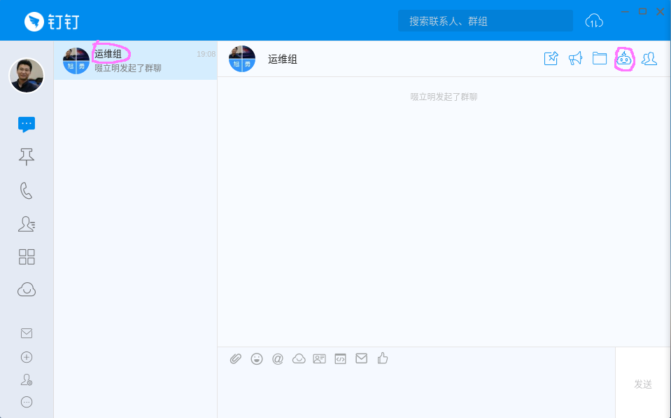Insert a code snippet via code icon

[341, 358]
